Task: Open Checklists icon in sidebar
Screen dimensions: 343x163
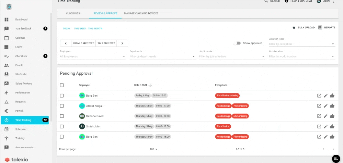Action: point(6,56)
